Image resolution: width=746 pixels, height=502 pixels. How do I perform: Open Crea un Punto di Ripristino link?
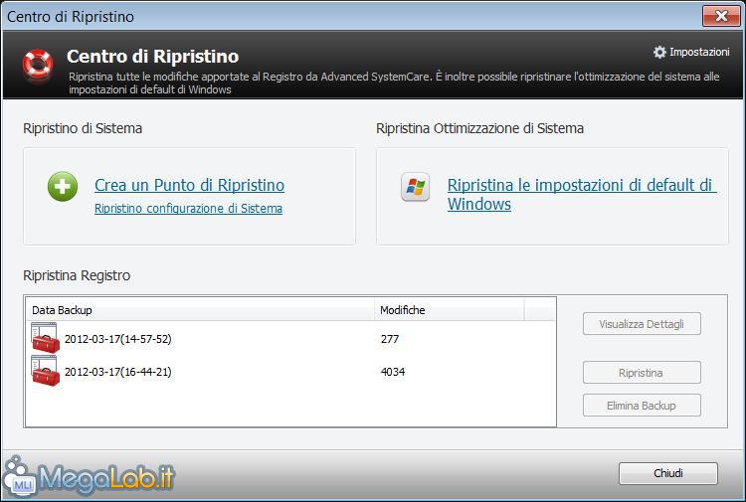click(x=189, y=185)
